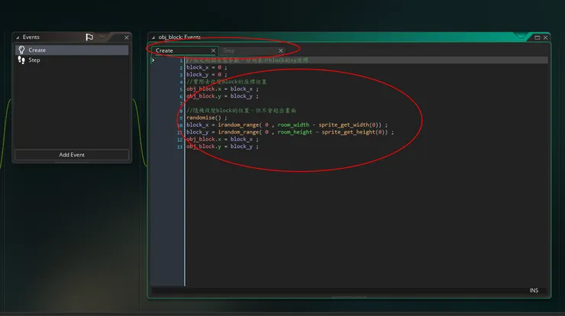Screen dimensions: 565x316
Task: Click the Events panel title text
Action: pos(31,37)
